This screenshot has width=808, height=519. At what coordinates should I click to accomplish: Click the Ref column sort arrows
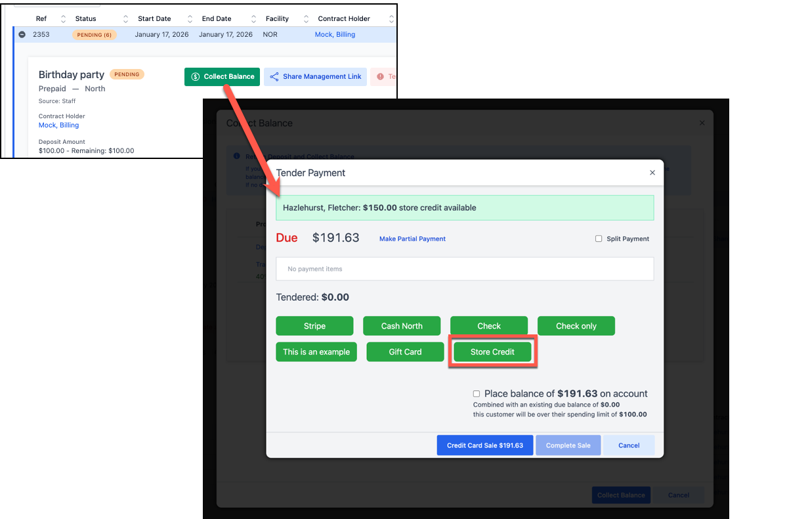(x=64, y=19)
